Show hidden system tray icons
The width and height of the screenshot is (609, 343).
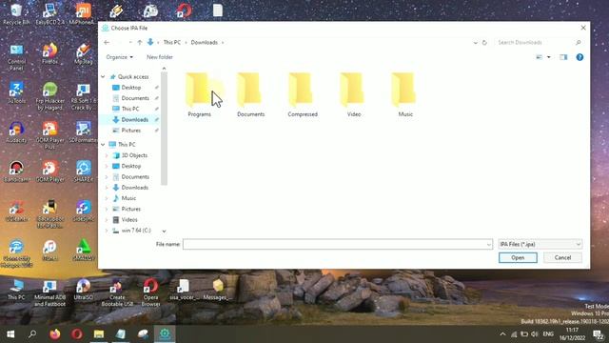(x=502, y=334)
